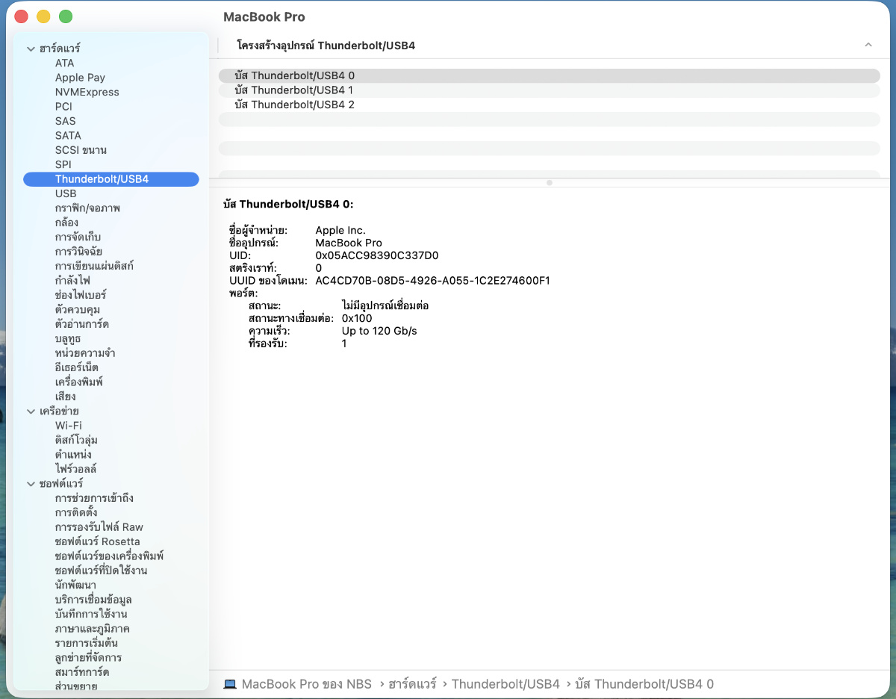Collapse the Thunderbolt/USB4 device tree header chevron
This screenshot has width=896, height=699.
pyautogui.click(x=868, y=46)
